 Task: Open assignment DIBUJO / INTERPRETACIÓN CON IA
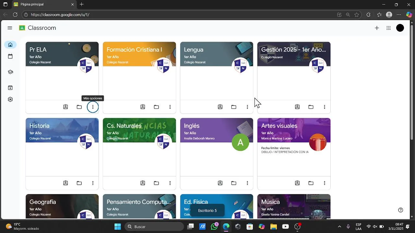point(285,152)
